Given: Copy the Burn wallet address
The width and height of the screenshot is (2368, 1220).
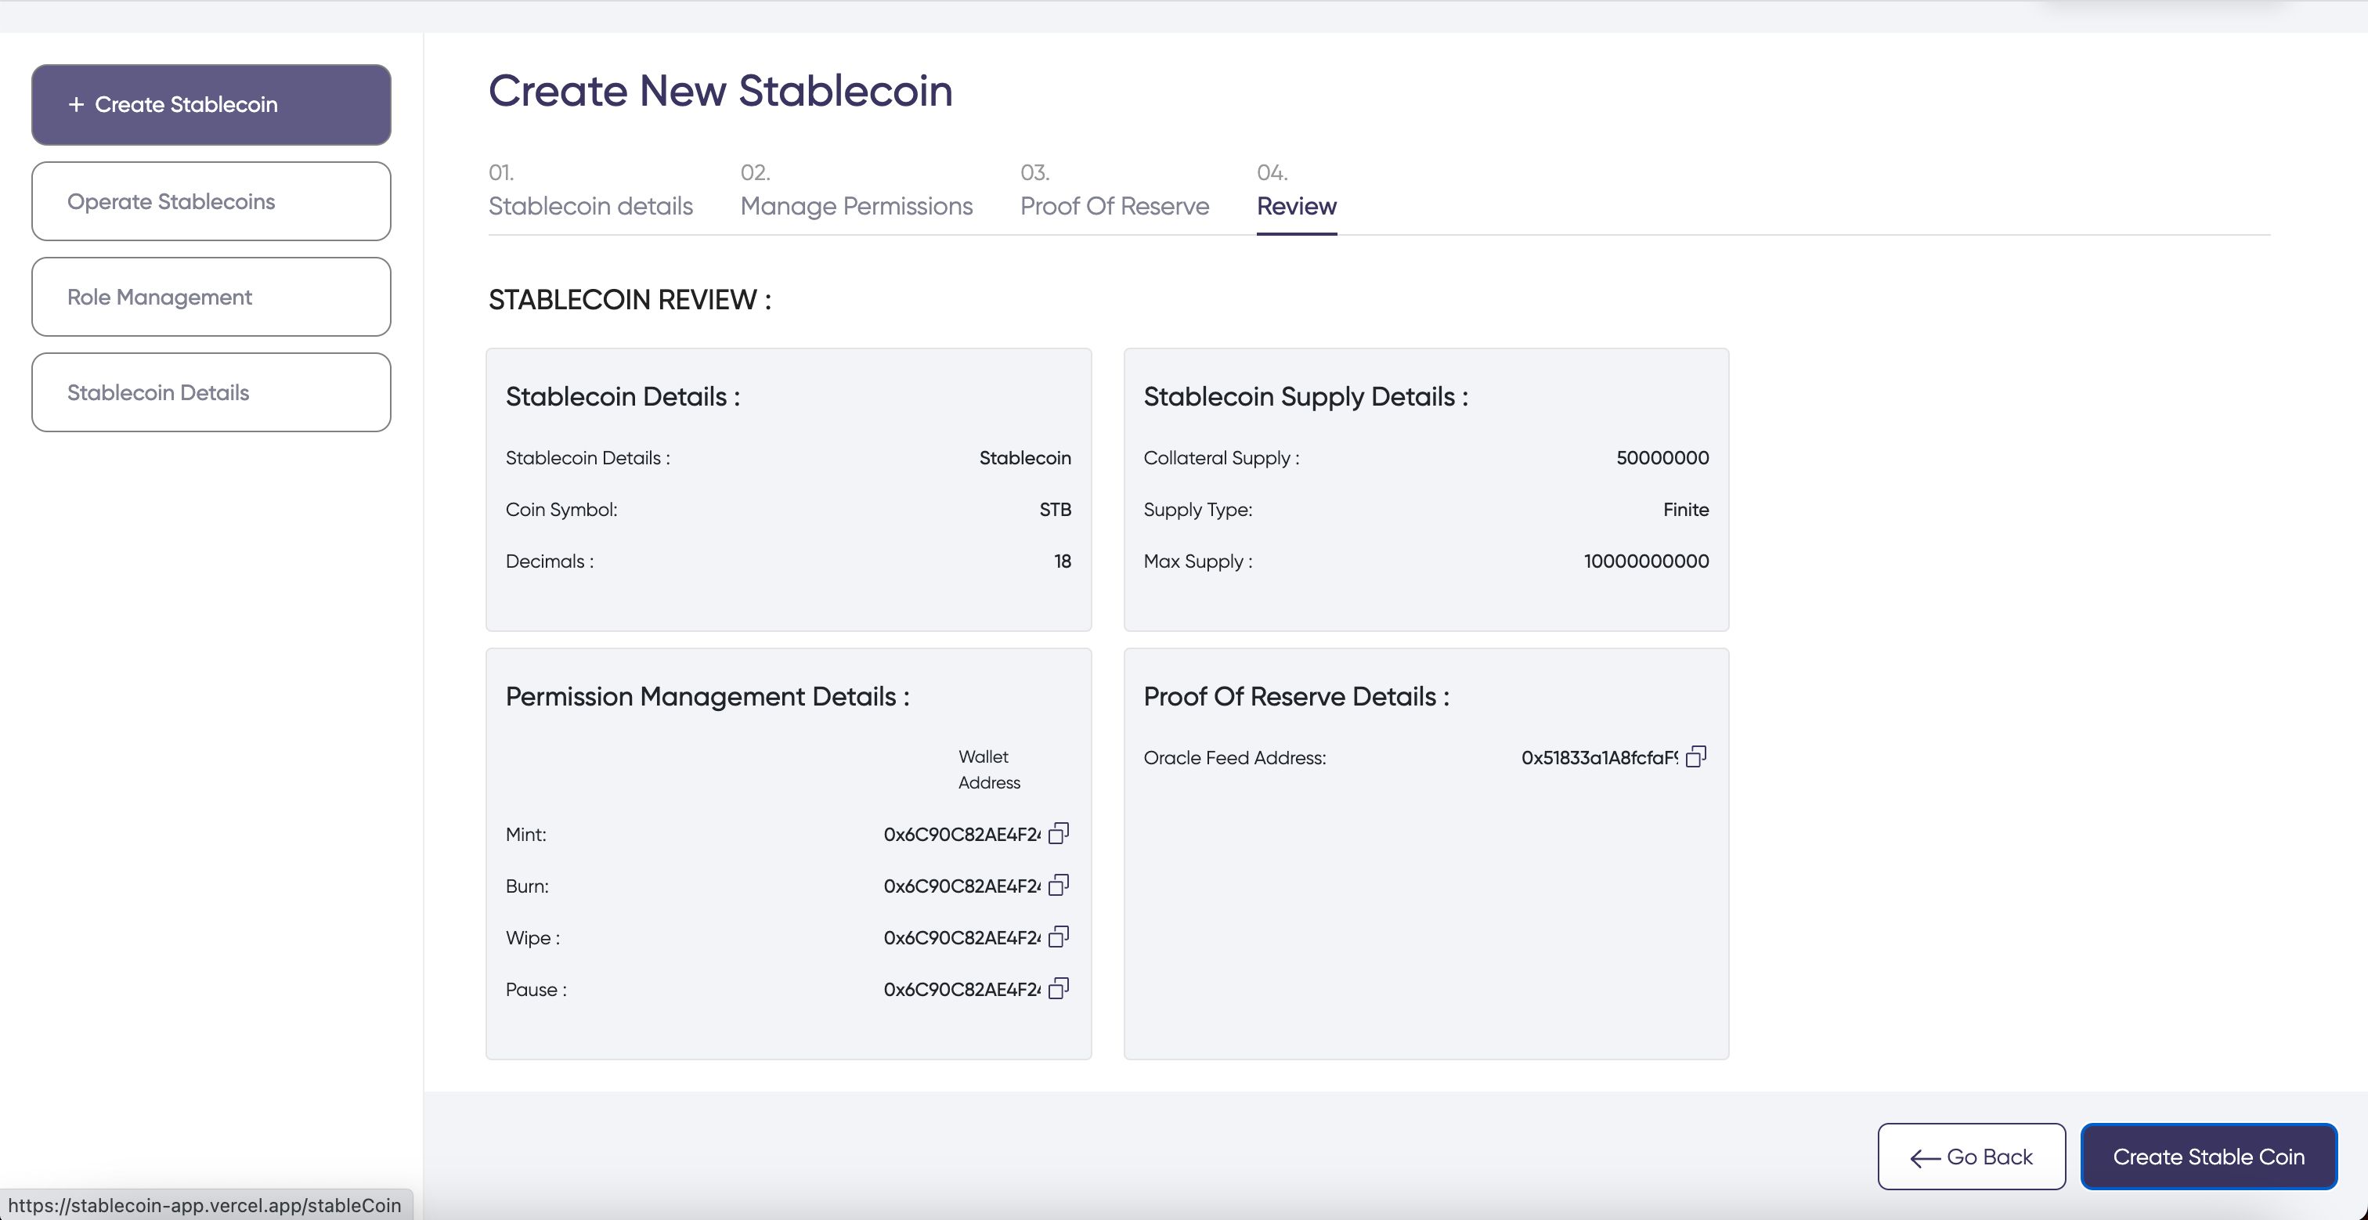Looking at the screenshot, I should coord(1059,884).
